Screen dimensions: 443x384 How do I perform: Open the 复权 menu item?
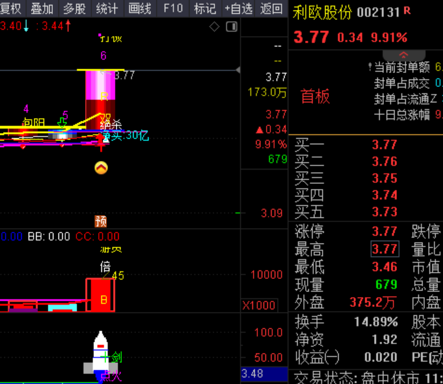pyautogui.click(x=12, y=9)
